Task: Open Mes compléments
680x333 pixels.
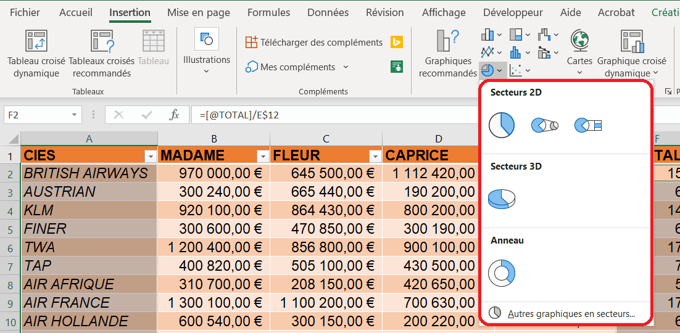Action: pyautogui.click(x=291, y=67)
